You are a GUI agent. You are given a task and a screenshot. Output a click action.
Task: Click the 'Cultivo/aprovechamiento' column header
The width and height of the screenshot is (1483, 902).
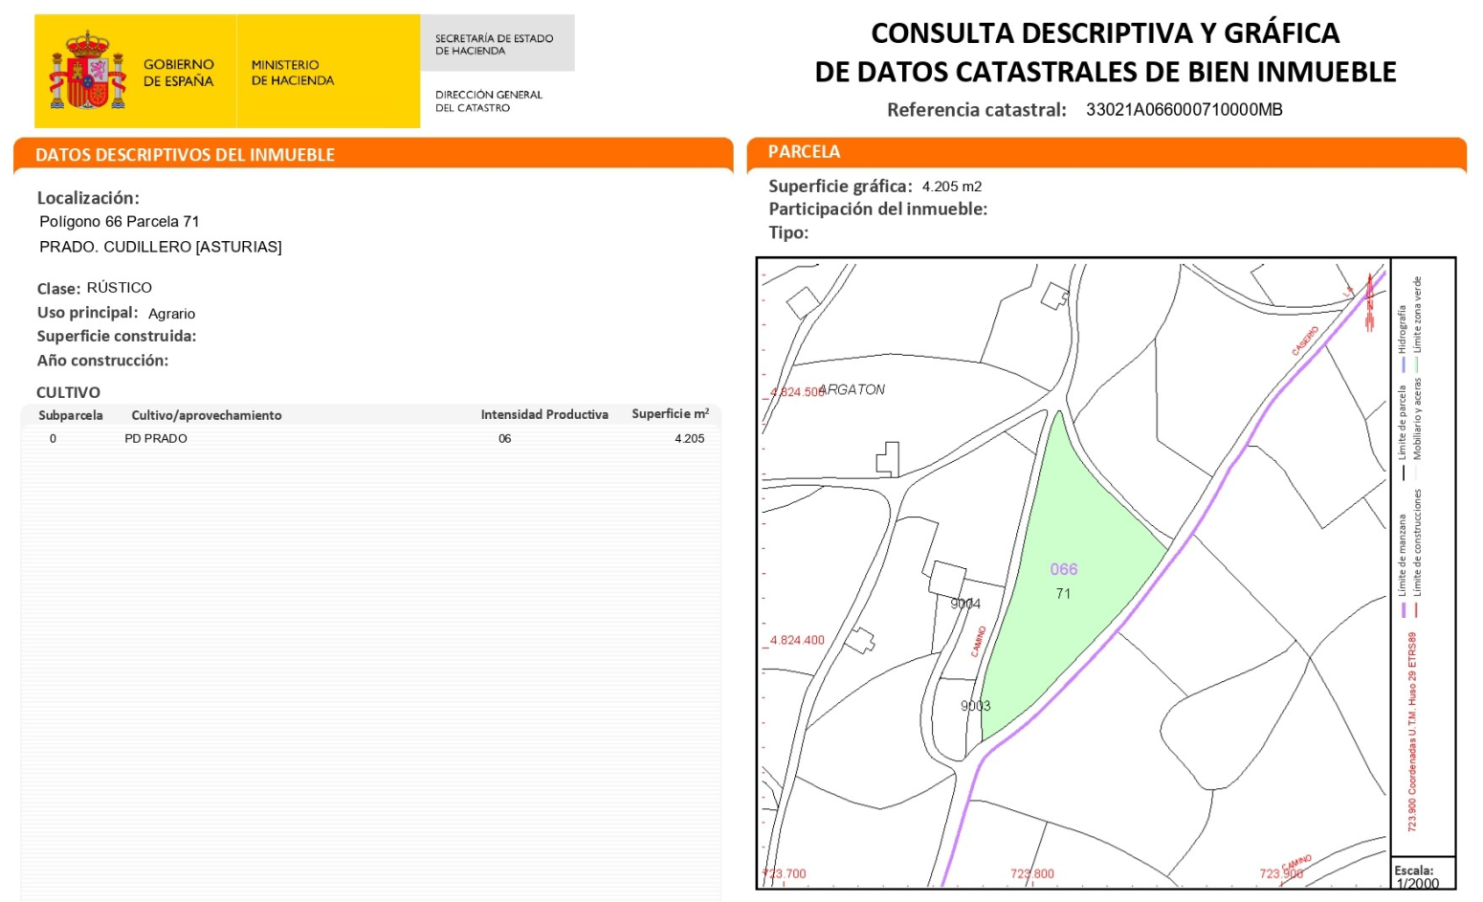(x=207, y=415)
